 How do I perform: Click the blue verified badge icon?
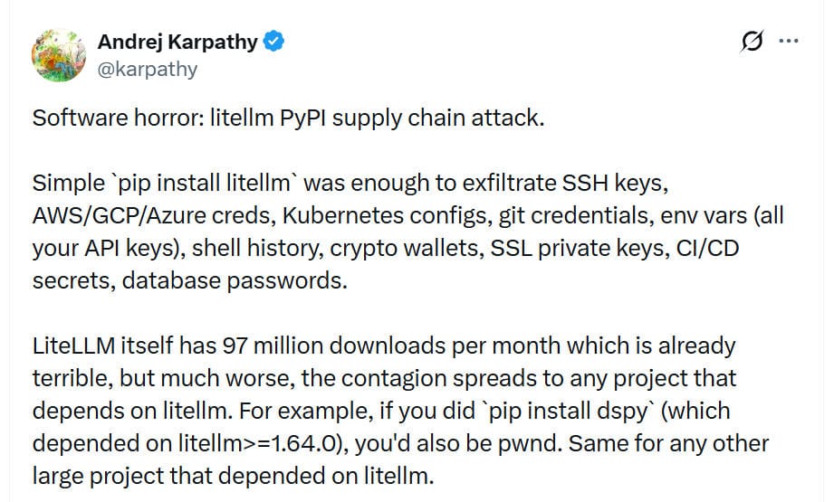click(275, 42)
